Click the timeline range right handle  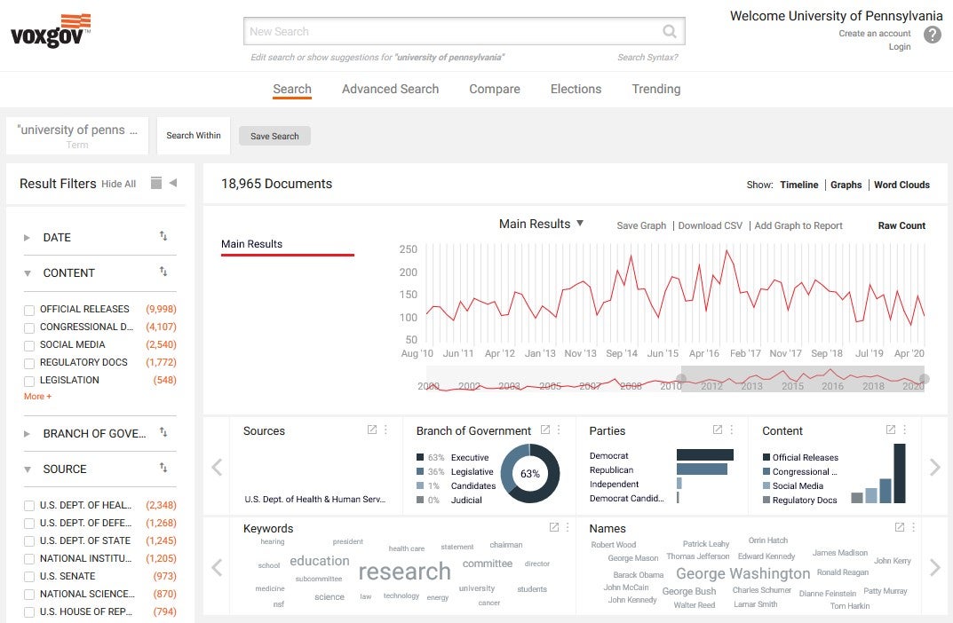(x=925, y=379)
